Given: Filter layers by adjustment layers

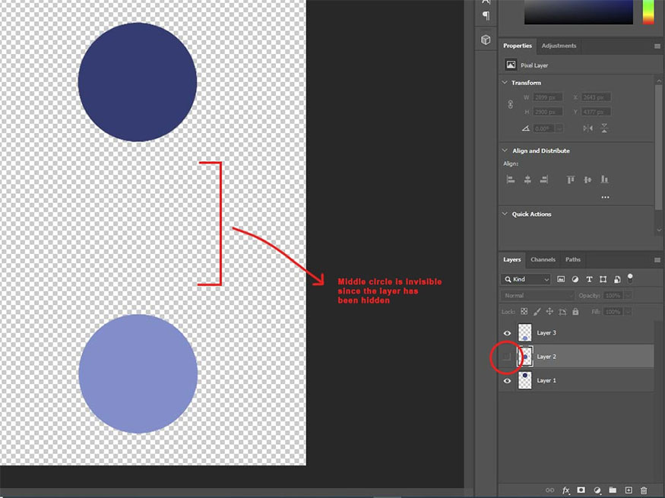Looking at the screenshot, I should (x=575, y=279).
